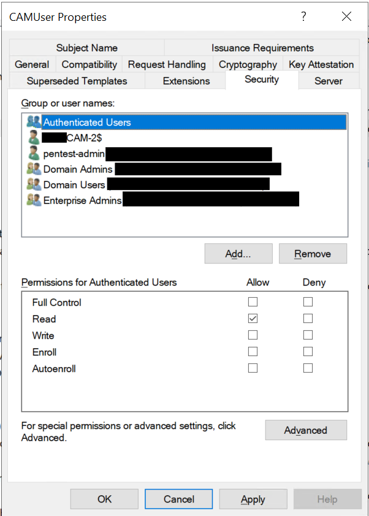Screen dimensions: 369x516
Task: Click the Enterprise Admins group icon
Action: tap(34, 200)
